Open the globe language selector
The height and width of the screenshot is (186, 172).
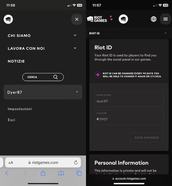coord(154,19)
